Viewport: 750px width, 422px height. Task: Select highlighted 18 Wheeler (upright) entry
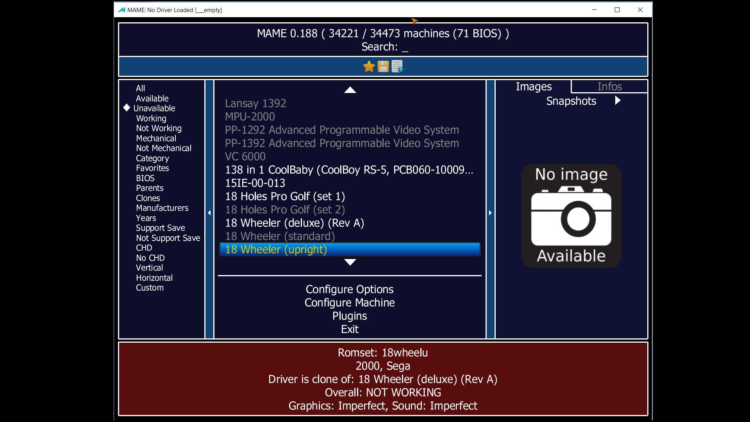[350, 249]
